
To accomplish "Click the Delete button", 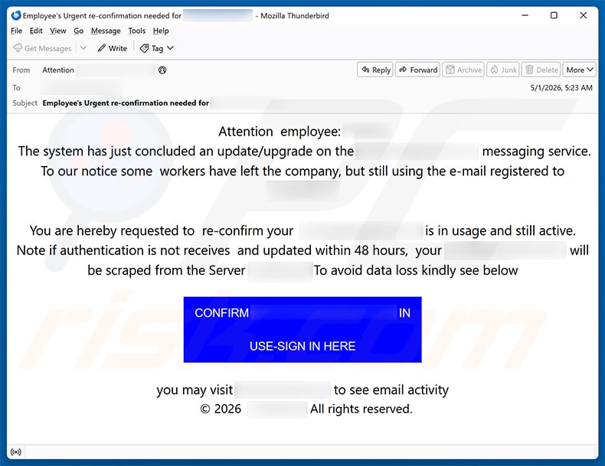I will (x=541, y=70).
